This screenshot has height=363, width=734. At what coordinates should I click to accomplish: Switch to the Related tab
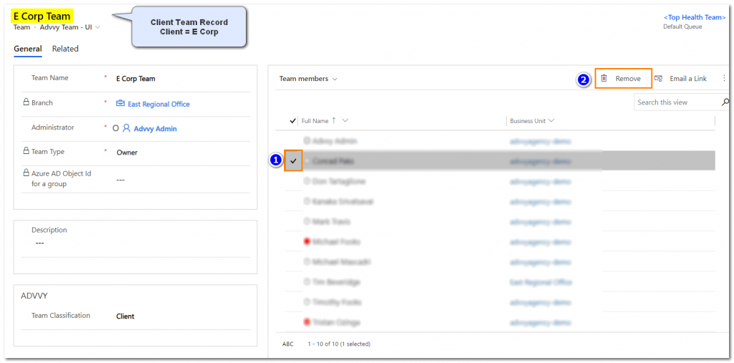coord(65,49)
